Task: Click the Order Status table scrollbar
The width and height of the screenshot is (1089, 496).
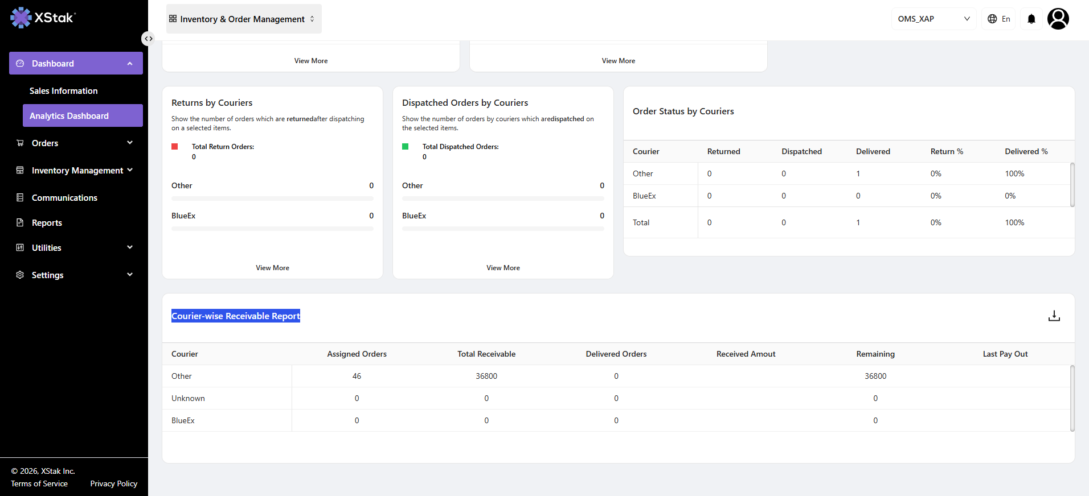Action: (1072, 185)
